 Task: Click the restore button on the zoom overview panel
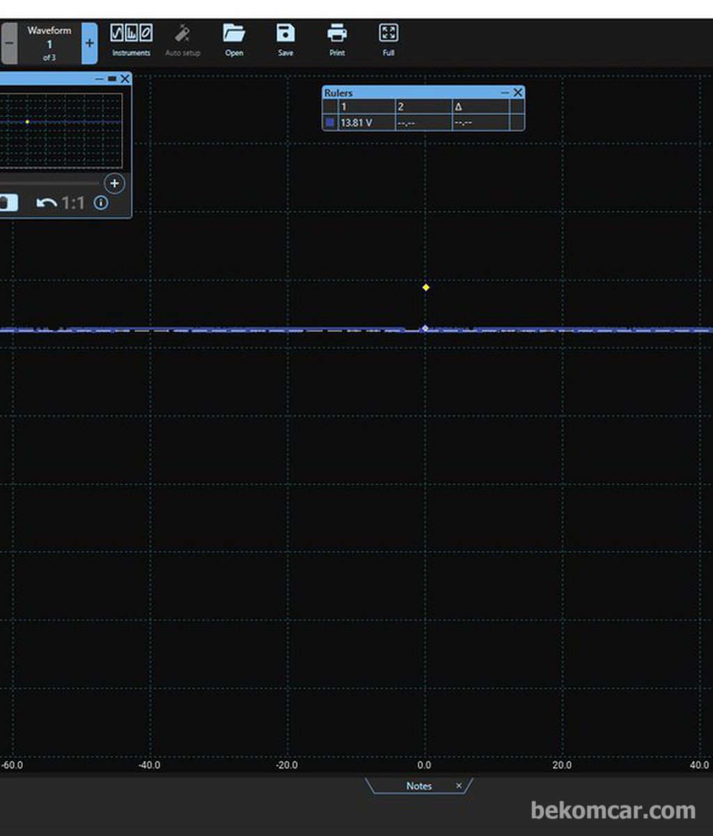pyautogui.click(x=112, y=79)
